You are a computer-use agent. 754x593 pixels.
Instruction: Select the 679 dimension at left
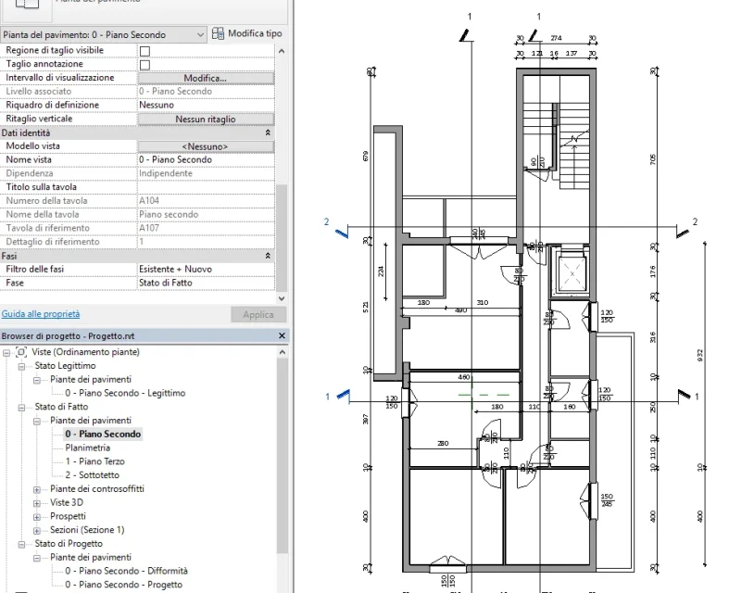pos(366,157)
